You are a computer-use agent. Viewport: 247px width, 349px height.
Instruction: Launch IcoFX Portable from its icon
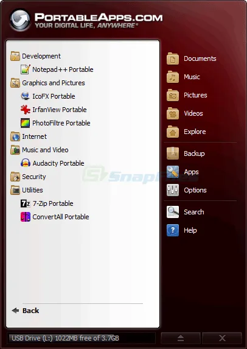(26, 96)
